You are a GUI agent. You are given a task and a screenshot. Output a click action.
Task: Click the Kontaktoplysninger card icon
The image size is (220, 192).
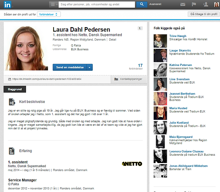[x=116, y=79]
